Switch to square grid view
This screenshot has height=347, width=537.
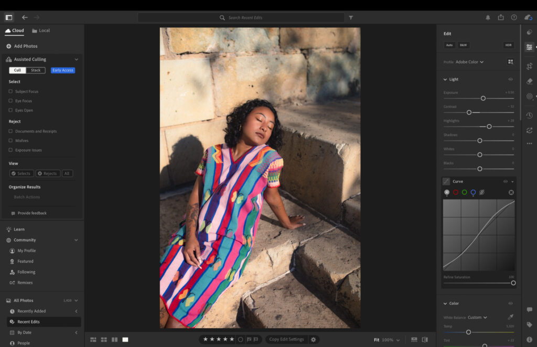104,340
